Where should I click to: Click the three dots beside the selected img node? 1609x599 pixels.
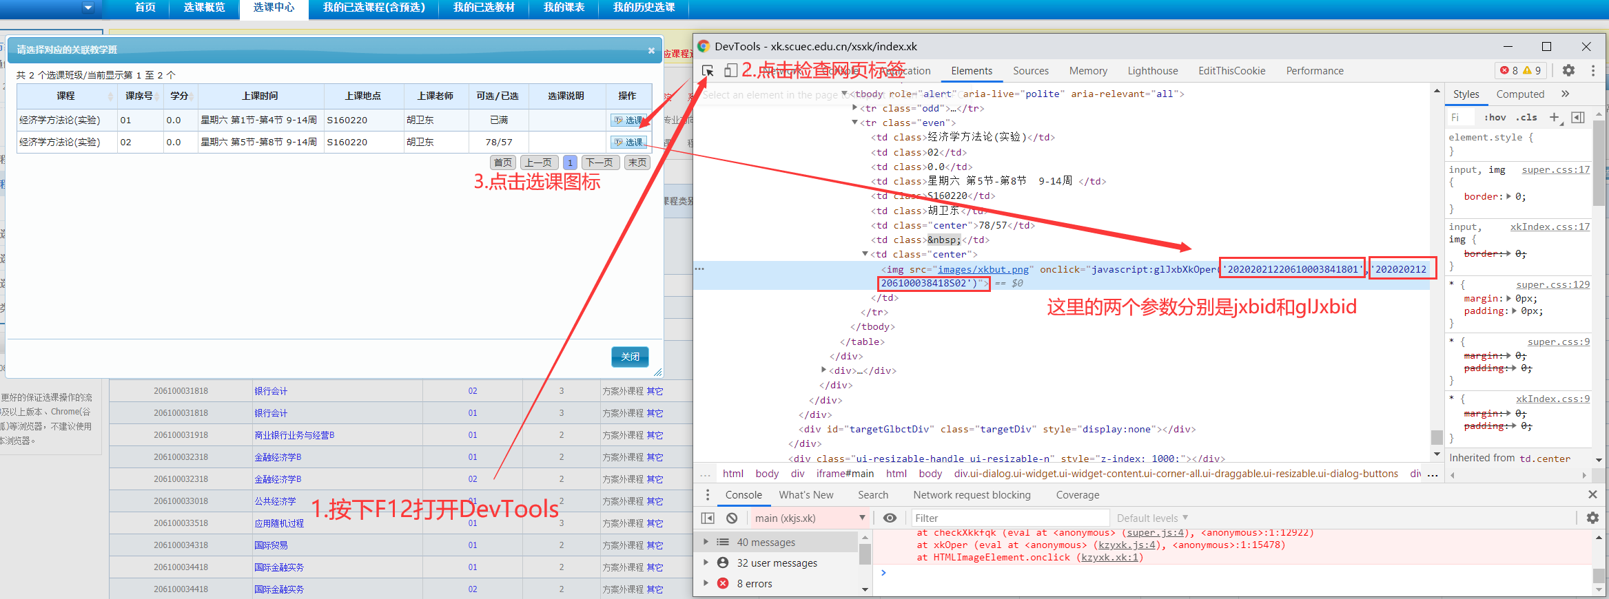pos(699,269)
